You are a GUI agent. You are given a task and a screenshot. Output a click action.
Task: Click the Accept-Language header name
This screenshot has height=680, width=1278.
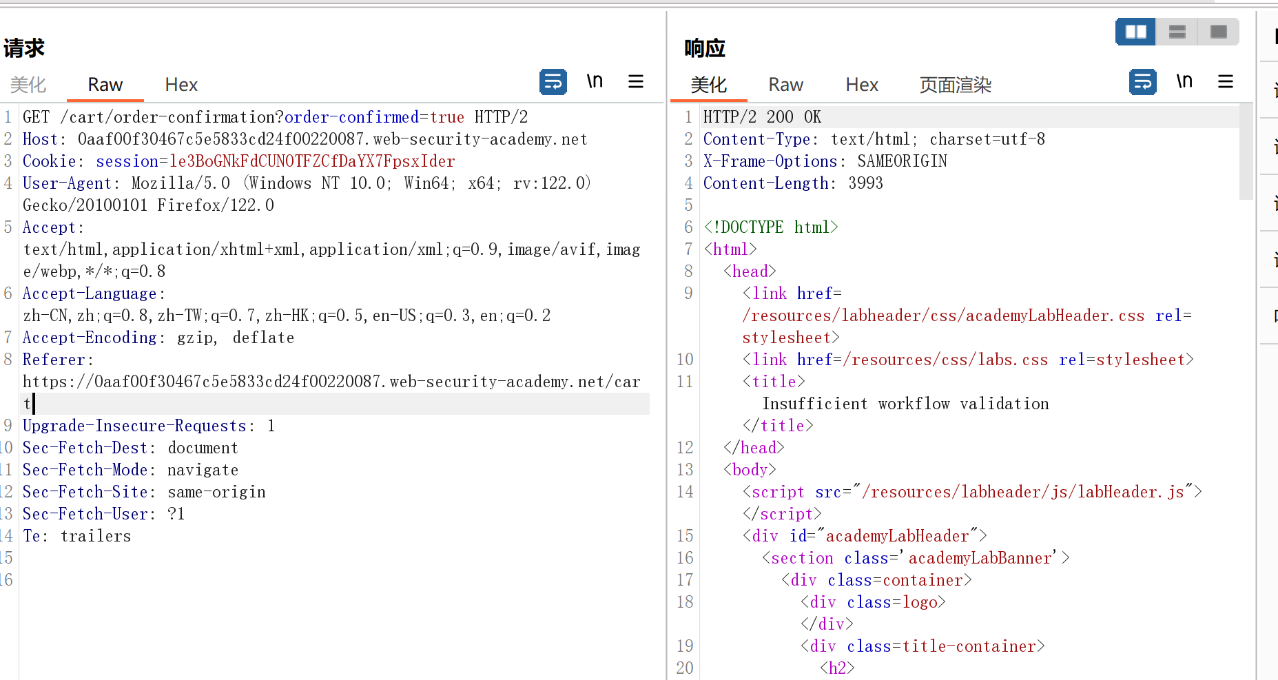point(90,293)
